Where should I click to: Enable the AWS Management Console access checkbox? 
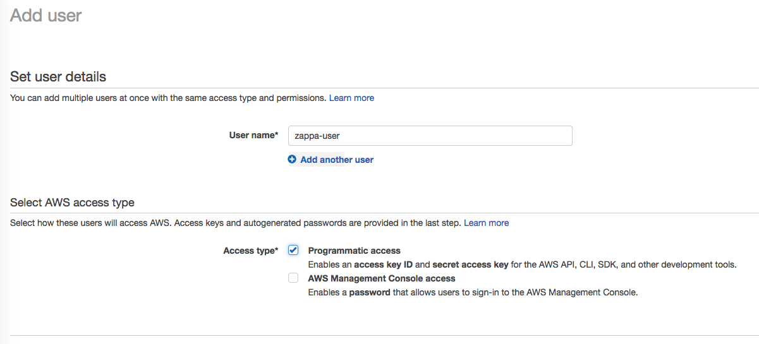293,278
